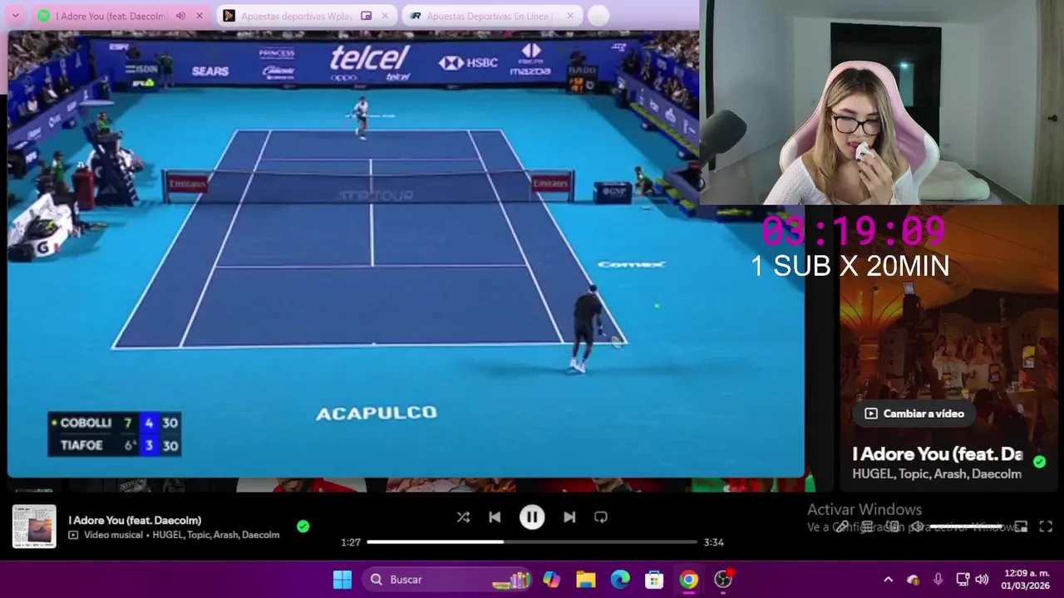Mute the audio-playing Spotify tab speaker icon
This screenshot has width=1064, height=598.
pos(180,16)
